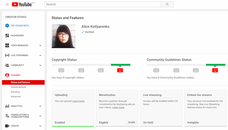Screen dimensions: 228x130
Task: Click the Video Manager icon
Action: click(7, 45)
